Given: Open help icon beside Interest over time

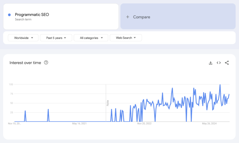Looking at the screenshot, I should point(46,62).
